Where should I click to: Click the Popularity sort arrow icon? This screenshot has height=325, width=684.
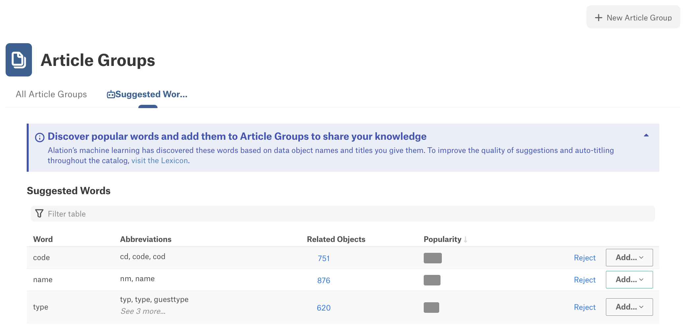(466, 240)
